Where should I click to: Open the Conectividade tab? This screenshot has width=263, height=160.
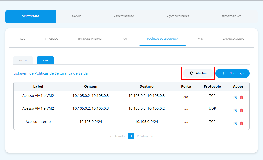[30, 17]
